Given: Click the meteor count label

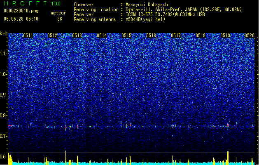Looking at the screenshot, I should pyautogui.click(x=58, y=13).
